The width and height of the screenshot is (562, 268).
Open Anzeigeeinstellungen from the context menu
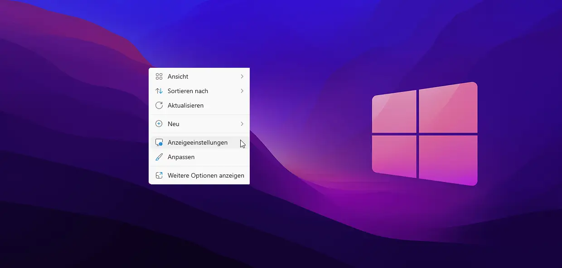tap(199, 142)
